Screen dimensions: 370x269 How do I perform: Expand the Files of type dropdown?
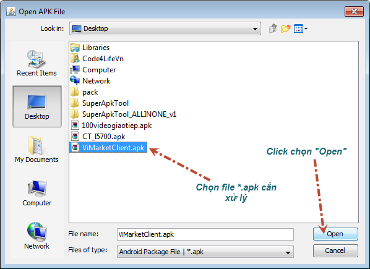[205, 252]
